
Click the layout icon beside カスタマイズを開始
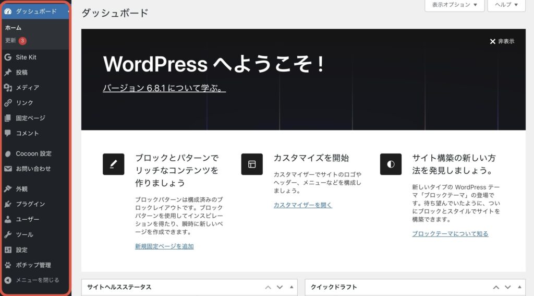(x=252, y=164)
